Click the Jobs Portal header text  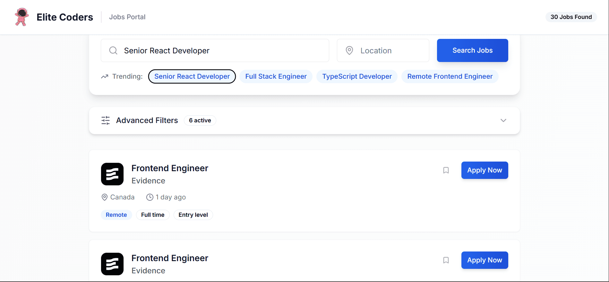[127, 17]
